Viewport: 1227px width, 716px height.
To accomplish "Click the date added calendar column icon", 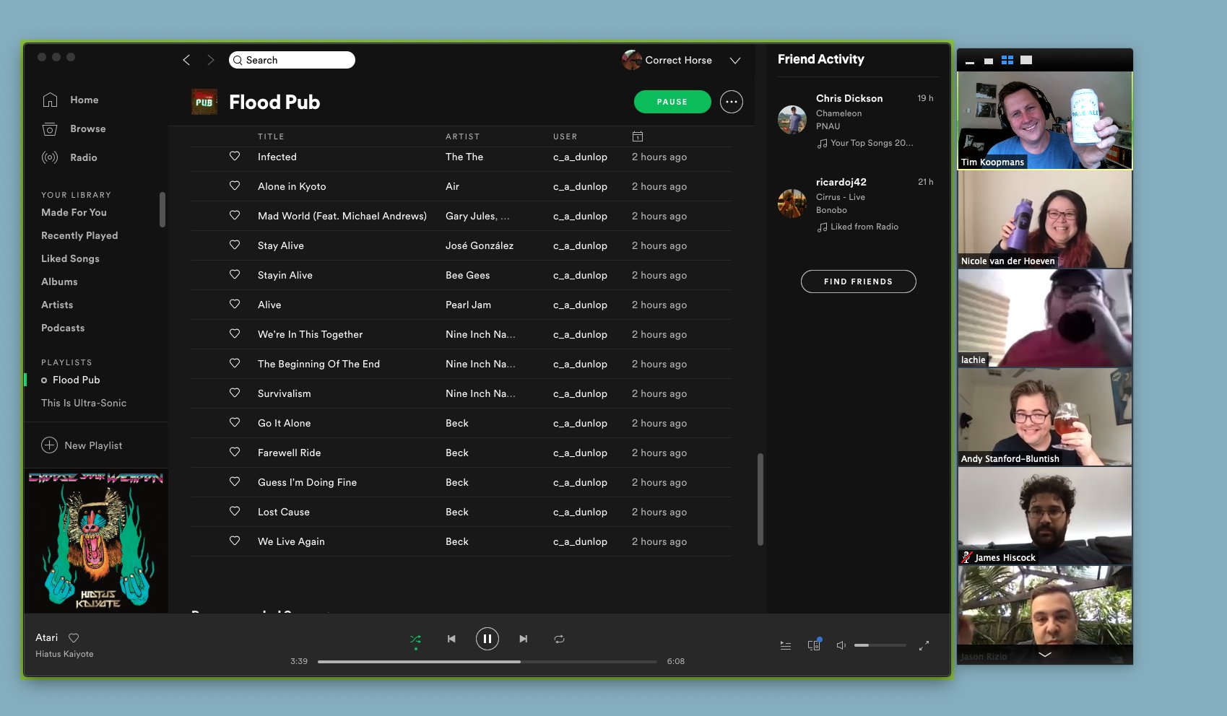I will [x=638, y=136].
